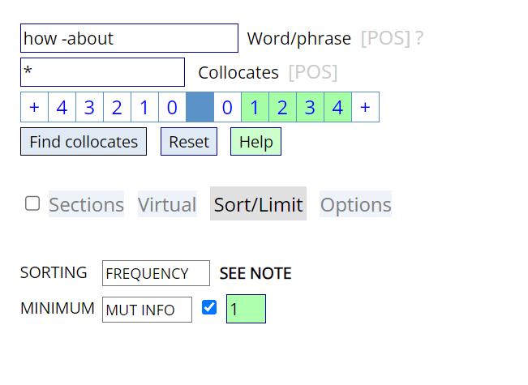Click the question mark help icon
The image size is (528, 385).
(419, 38)
